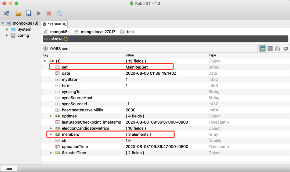290x172 pixels.
Task: Click the Type column header
Action: [x=212, y=55]
